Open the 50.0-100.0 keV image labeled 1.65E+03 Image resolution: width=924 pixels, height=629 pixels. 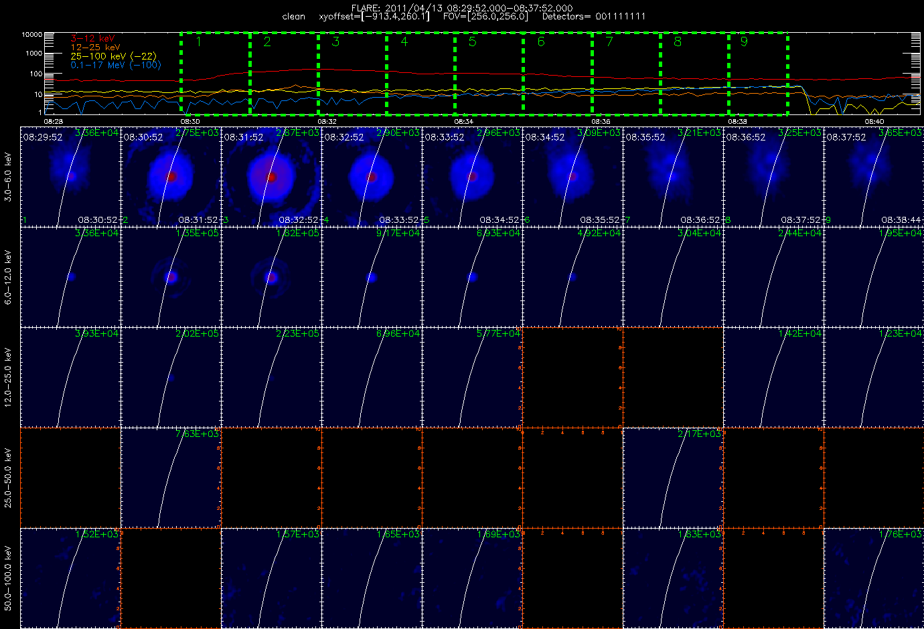[x=372, y=578]
